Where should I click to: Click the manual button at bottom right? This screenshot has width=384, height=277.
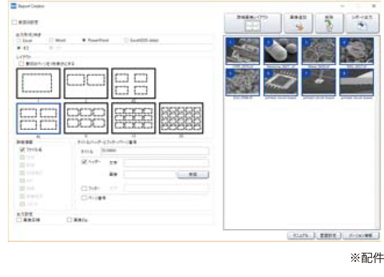point(301,236)
